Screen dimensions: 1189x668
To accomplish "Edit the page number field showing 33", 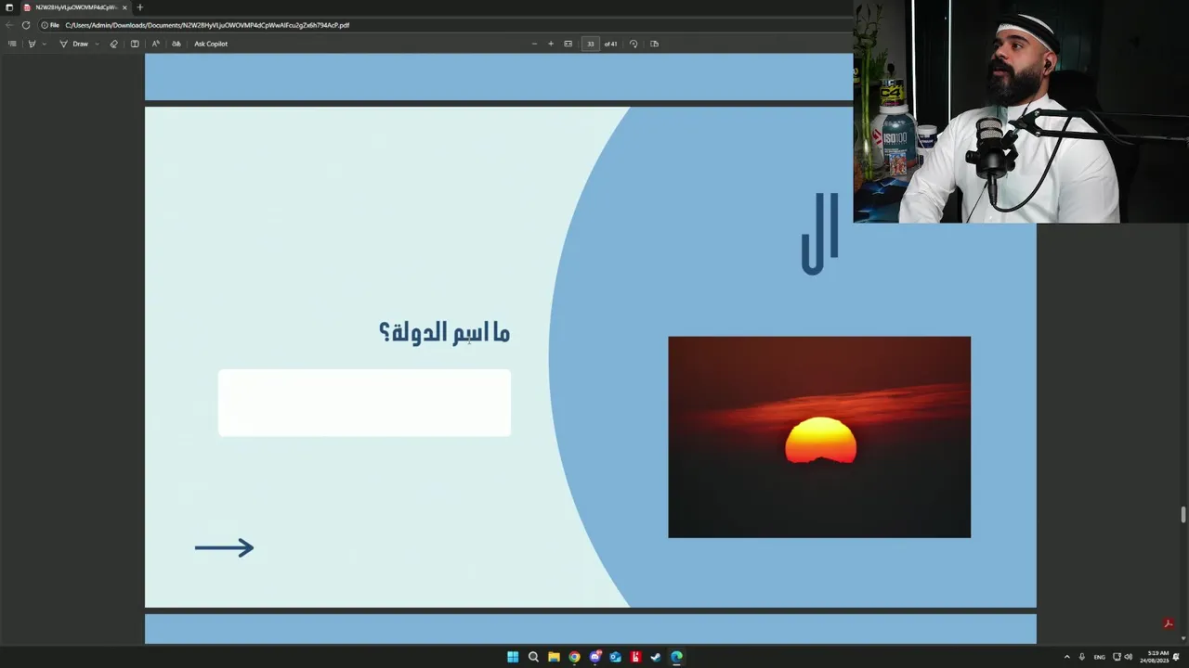I will [590, 44].
